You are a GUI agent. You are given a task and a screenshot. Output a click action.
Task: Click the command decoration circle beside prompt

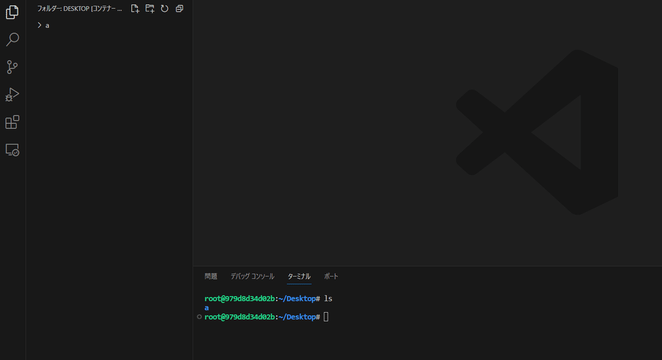pos(199,317)
